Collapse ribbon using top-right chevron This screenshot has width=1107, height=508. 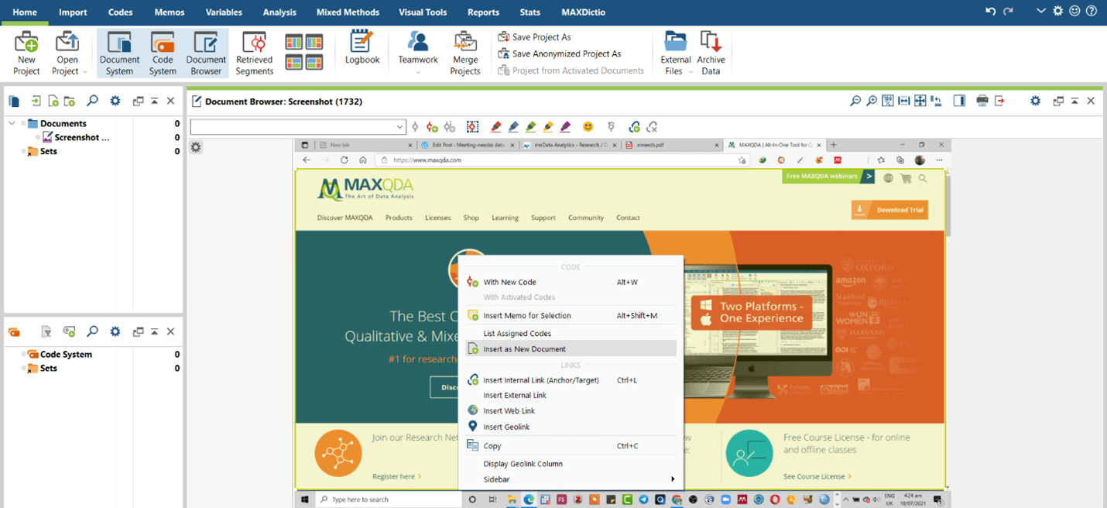tap(1042, 12)
